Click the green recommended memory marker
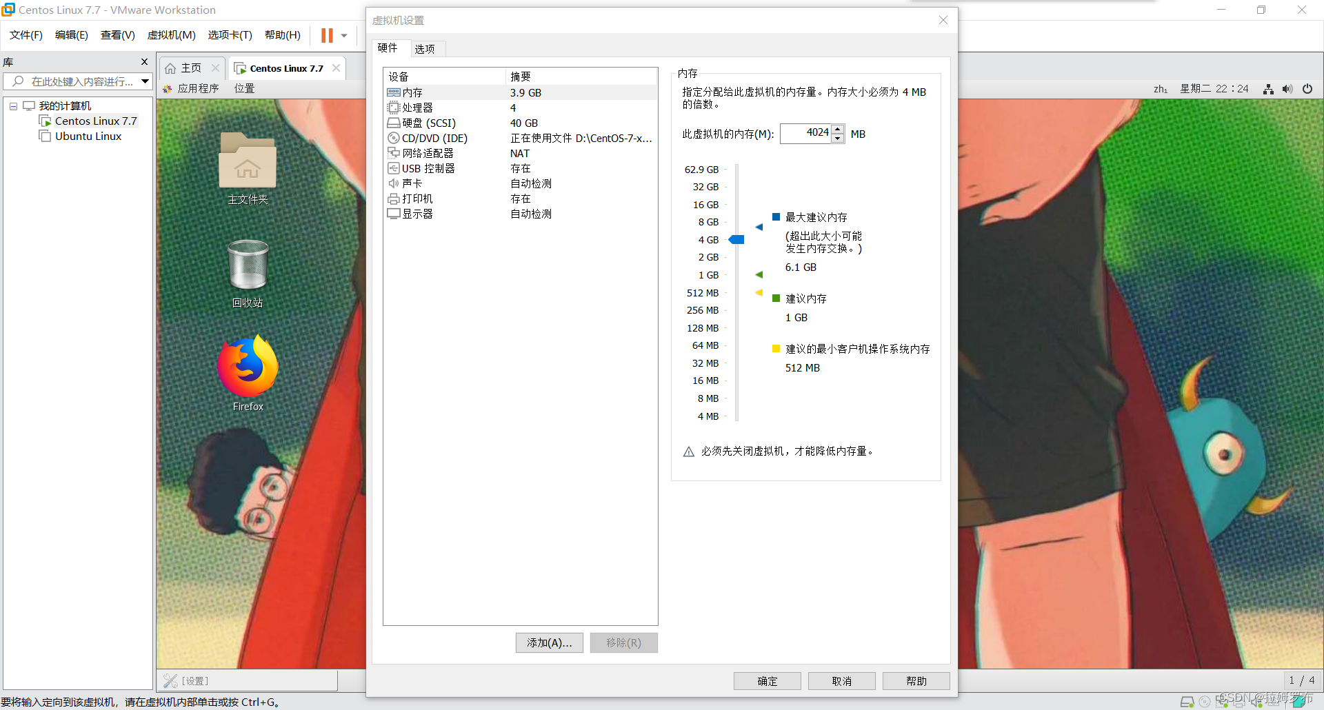1324x710 pixels. [x=759, y=275]
